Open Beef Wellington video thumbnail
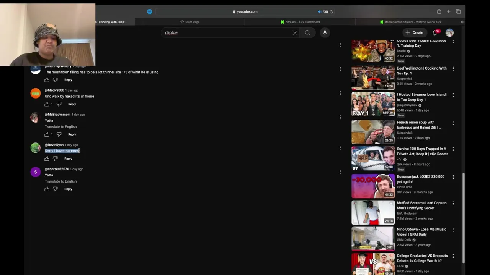490x275 pixels. [373, 78]
